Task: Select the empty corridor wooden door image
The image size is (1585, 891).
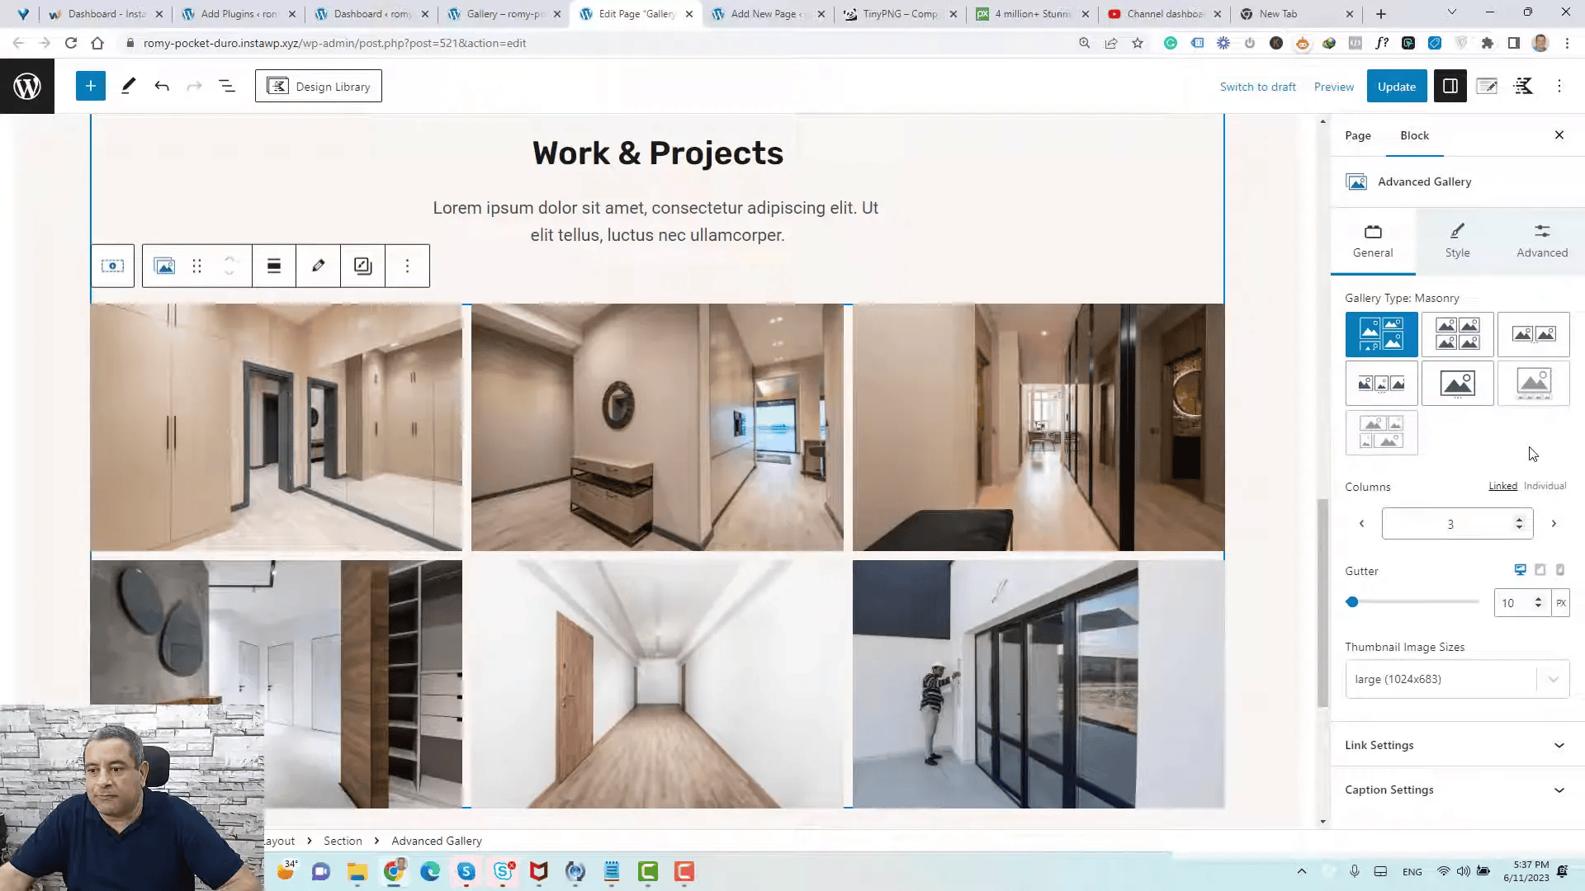Action: coord(657,684)
